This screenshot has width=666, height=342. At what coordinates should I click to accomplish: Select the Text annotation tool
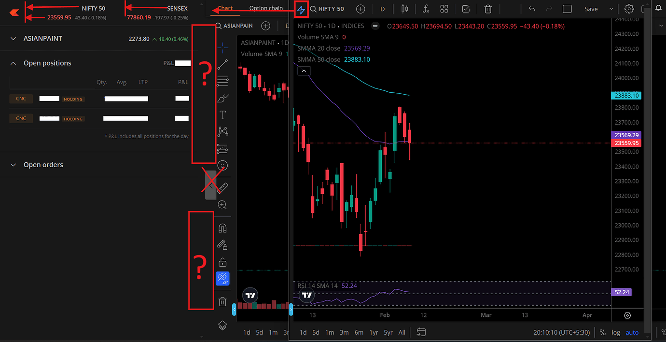point(222,115)
